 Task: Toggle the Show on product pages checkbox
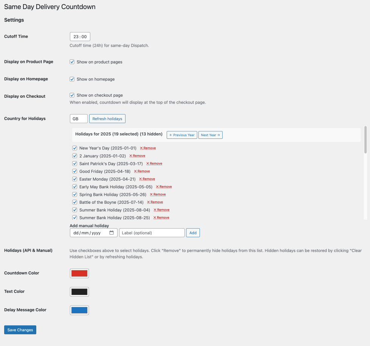click(72, 62)
